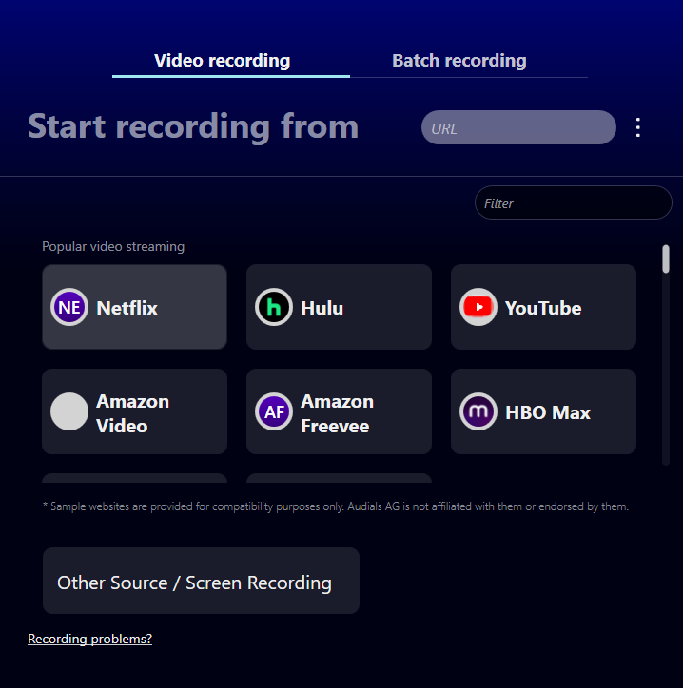Viewport: 683px width, 688px height.
Task: Choose the Amazon Video tile label
Action: click(x=132, y=413)
